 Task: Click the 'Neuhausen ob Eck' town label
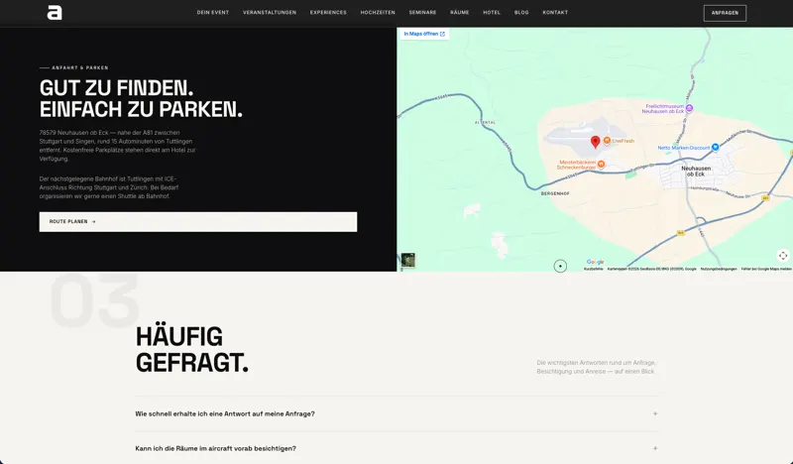point(696,172)
